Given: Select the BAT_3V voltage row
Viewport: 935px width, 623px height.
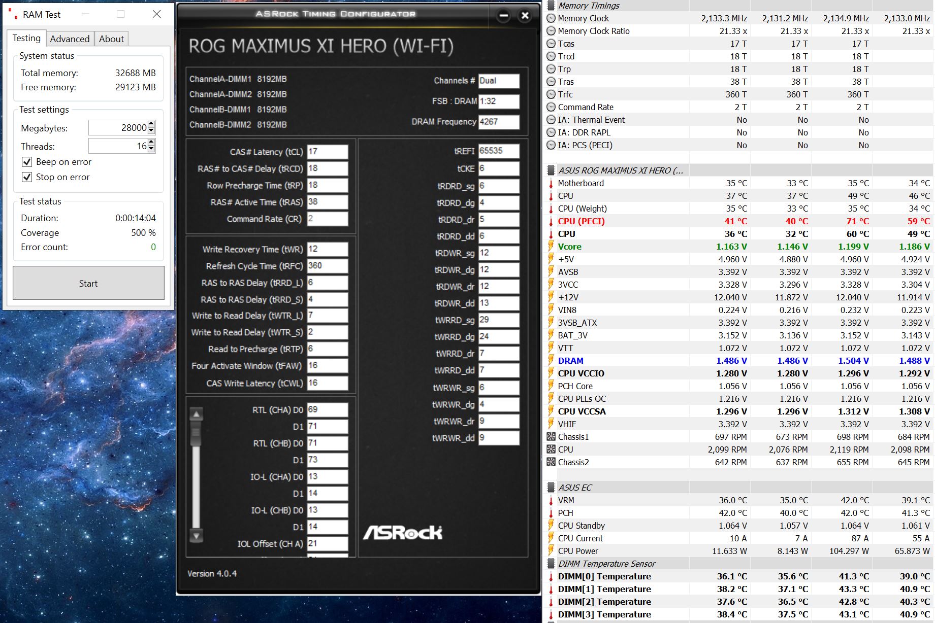Looking at the screenshot, I should point(739,335).
